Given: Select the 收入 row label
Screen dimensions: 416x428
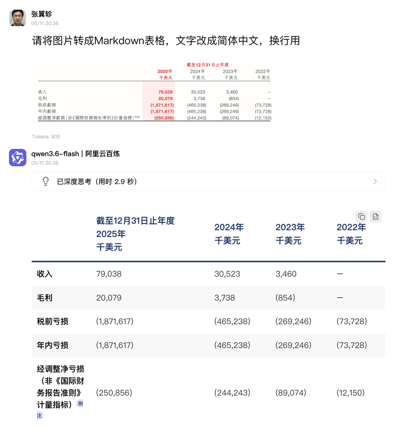Looking at the screenshot, I should click(x=44, y=274).
